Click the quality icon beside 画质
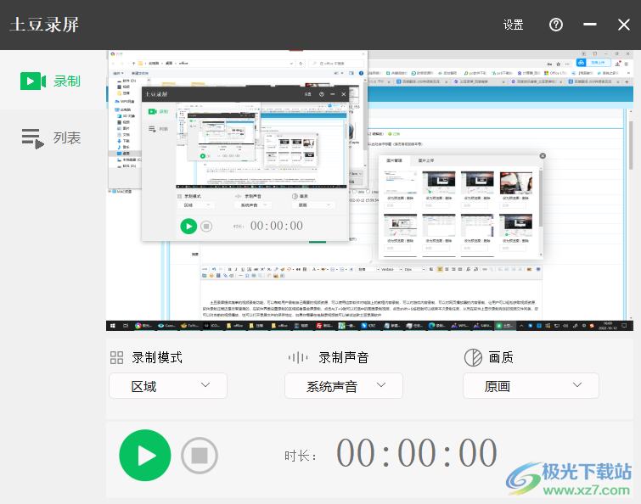This screenshot has width=641, height=504. [473, 358]
